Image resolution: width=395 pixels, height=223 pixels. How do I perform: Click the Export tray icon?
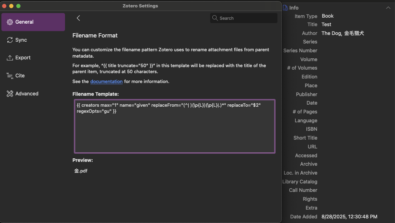pos(10,58)
